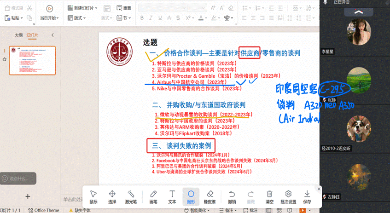Switch to the 大纲 outline tab

[x=18, y=35]
